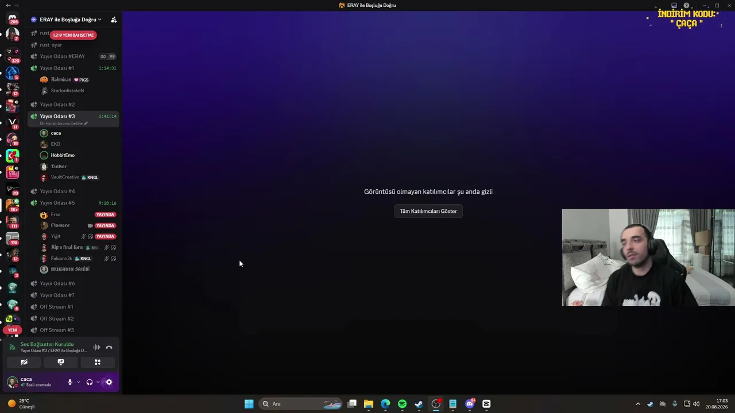Watch Erso's stream via YAYINDA badge

click(105, 215)
